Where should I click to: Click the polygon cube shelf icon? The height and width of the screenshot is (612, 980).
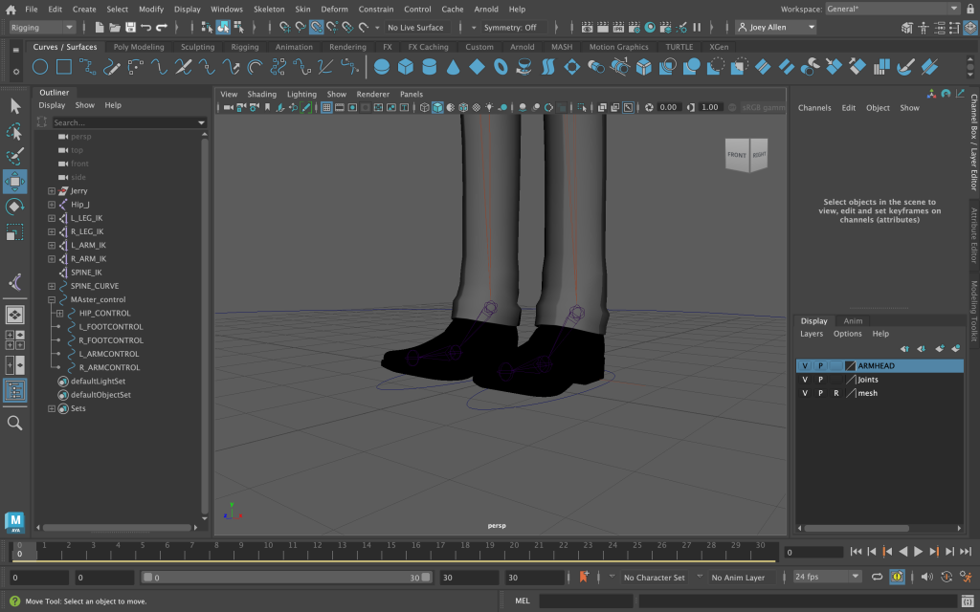(x=405, y=67)
